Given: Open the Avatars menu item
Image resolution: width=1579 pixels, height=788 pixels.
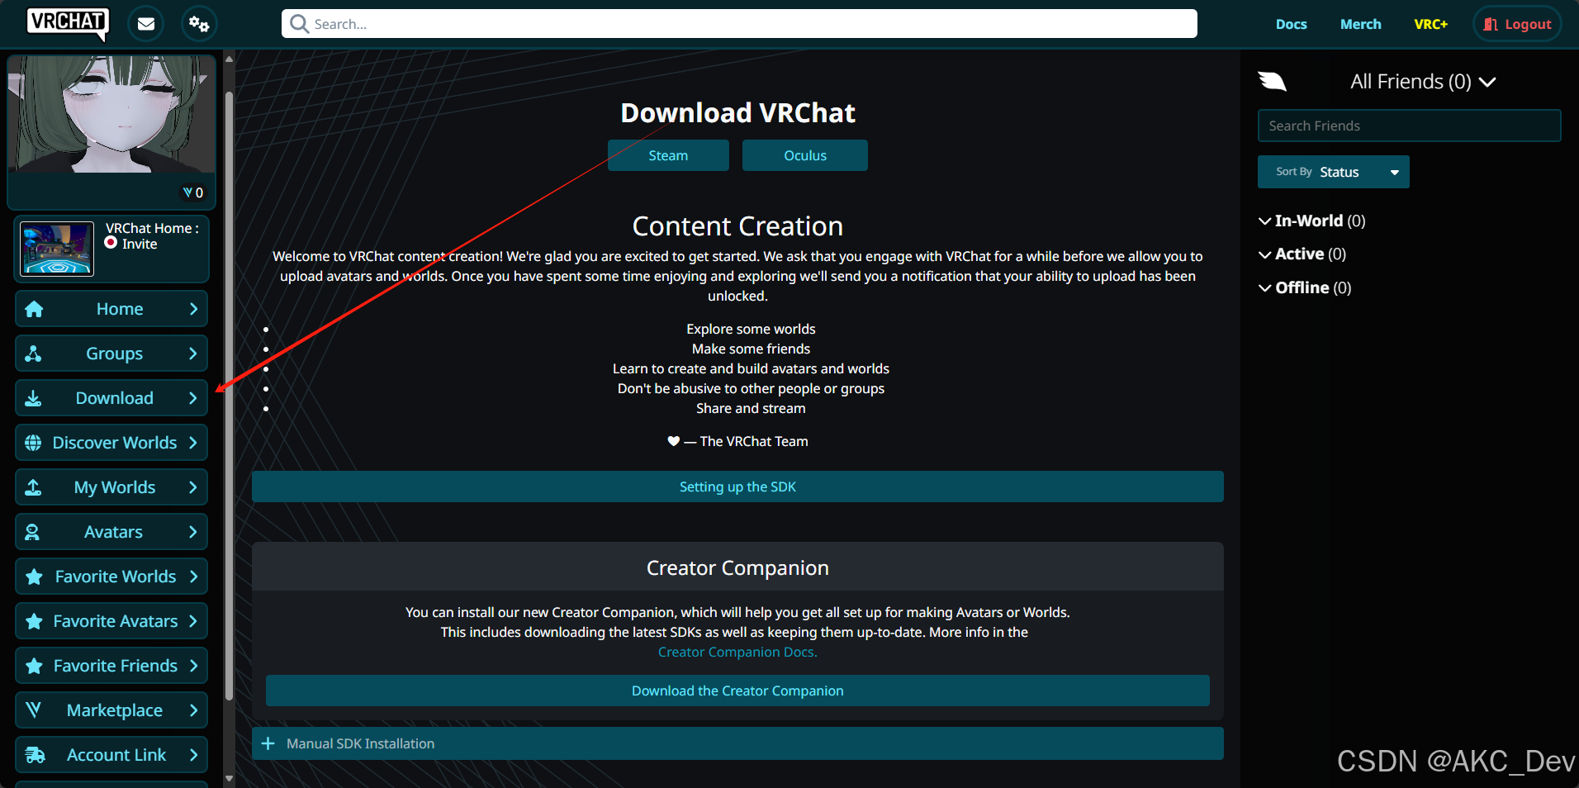Looking at the screenshot, I should click(111, 532).
